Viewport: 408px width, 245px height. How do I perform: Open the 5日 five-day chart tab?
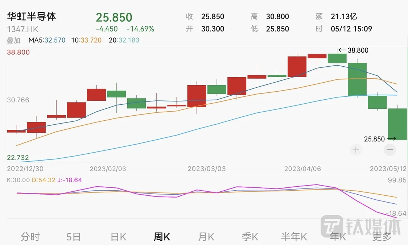[x=73, y=237]
